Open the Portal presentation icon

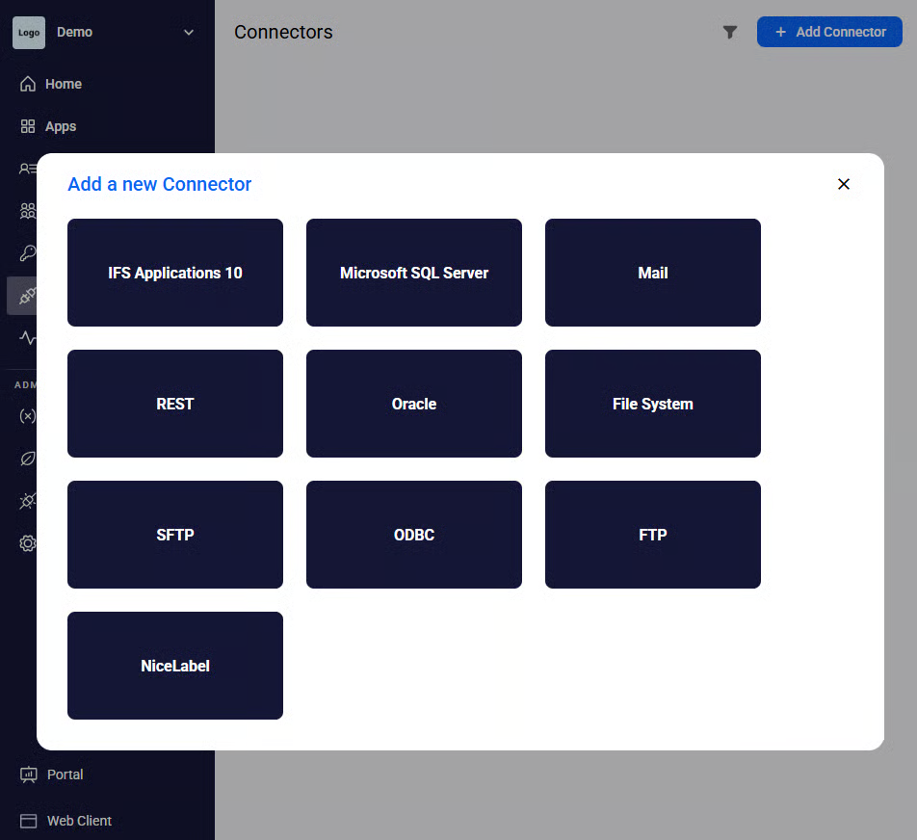pos(28,774)
